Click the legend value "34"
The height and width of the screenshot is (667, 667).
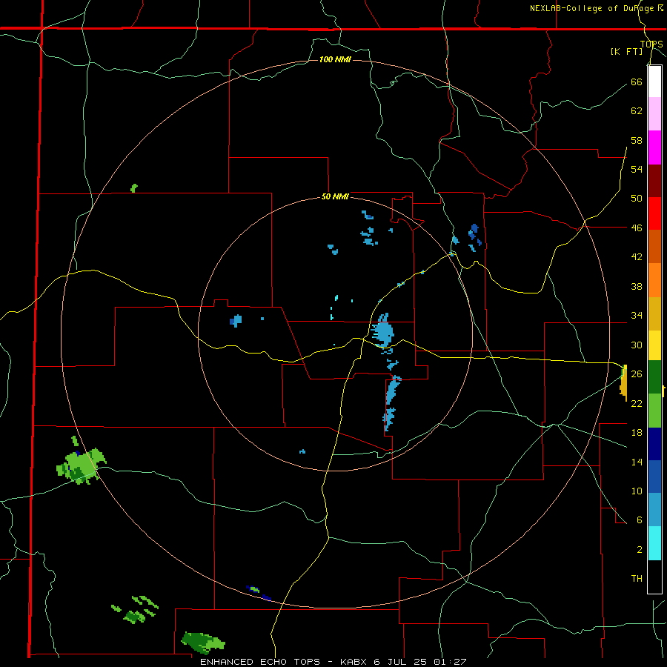click(x=637, y=315)
